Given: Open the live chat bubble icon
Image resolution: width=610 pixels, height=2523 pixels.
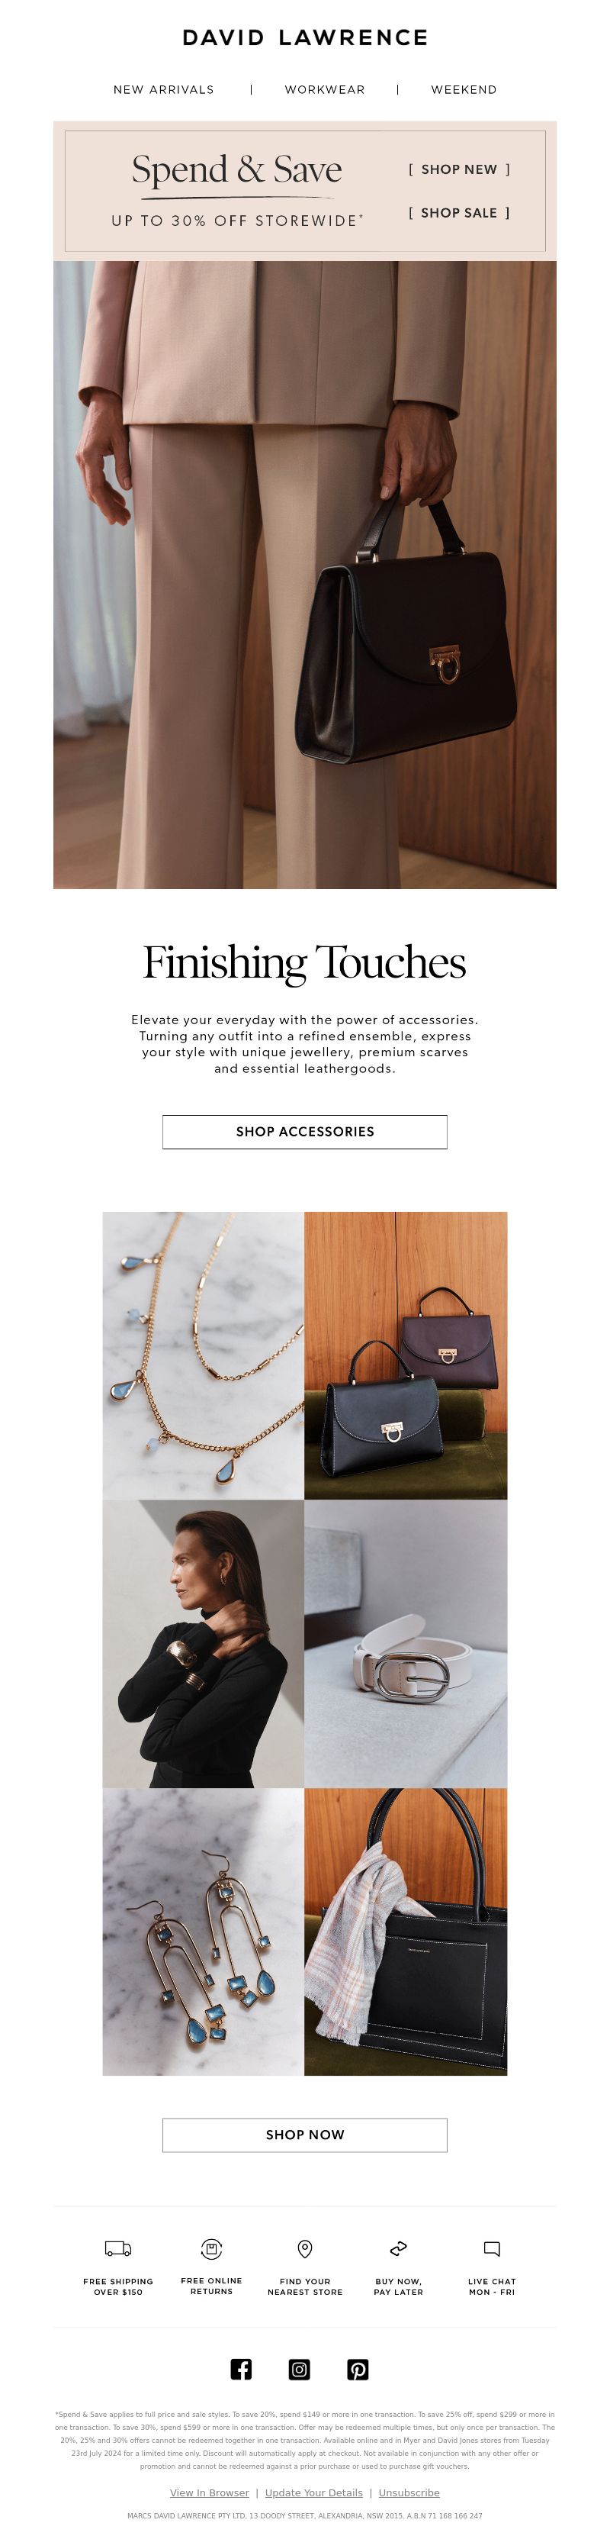Looking at the screenshot, I should 492,2247.
